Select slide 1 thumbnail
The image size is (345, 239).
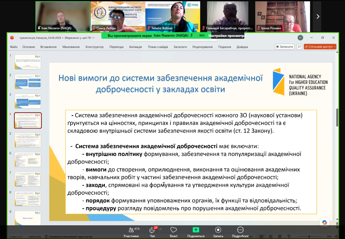pos(28,62)
